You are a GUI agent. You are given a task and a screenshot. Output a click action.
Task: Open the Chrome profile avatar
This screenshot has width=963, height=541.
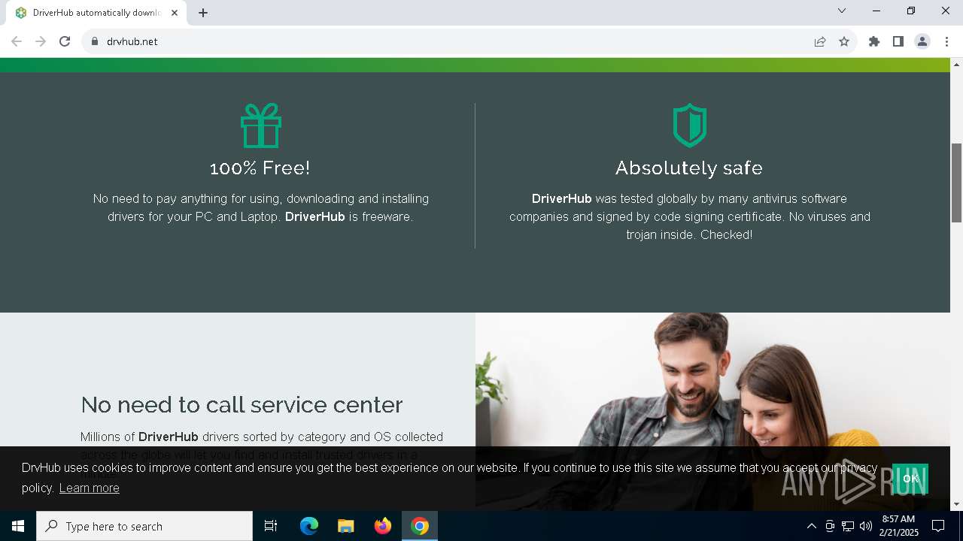click(922, 41)
